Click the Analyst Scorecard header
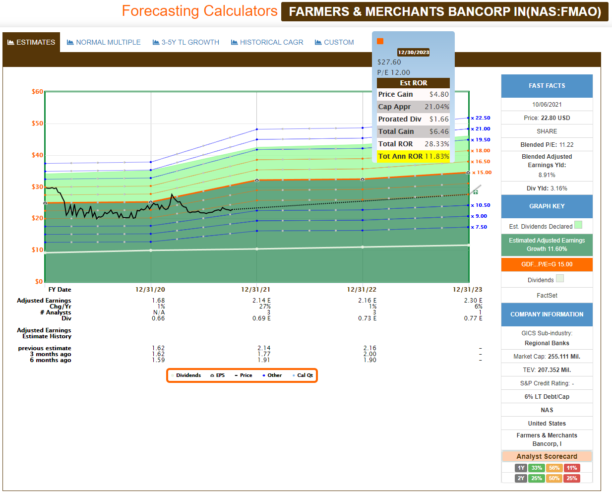Image resolution: width=612 pixels, height=493 pixels. (547, 456)
